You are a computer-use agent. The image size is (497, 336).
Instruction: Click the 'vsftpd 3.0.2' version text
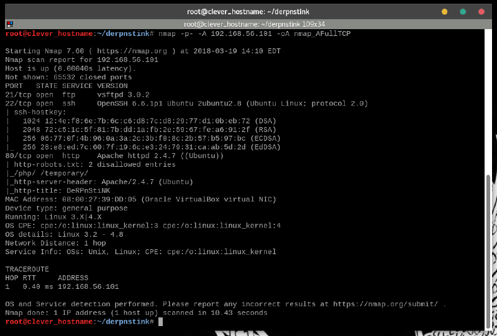tap(123, 95)
